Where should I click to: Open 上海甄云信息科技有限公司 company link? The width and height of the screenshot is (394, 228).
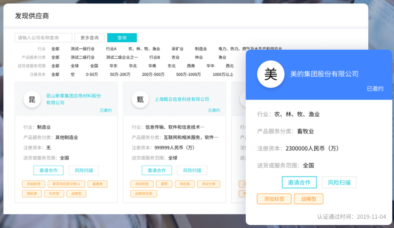pos(182,99)
